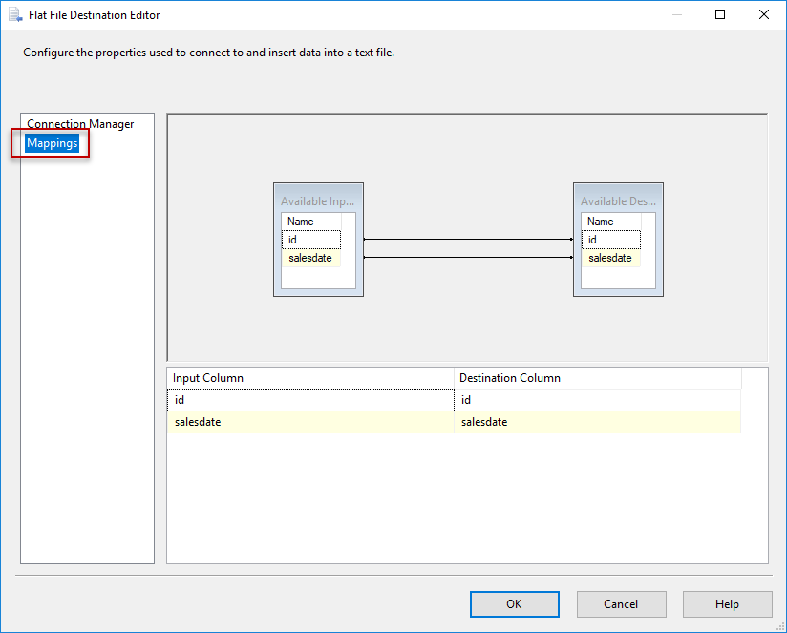Select salesdate in Available Destination Columns
Image resolution: width=787 pixels, height=633 pixels.
point(610,258)
